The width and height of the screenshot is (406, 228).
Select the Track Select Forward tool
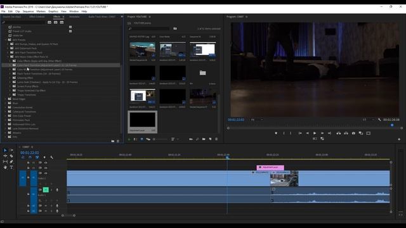[x=11, y=150]
